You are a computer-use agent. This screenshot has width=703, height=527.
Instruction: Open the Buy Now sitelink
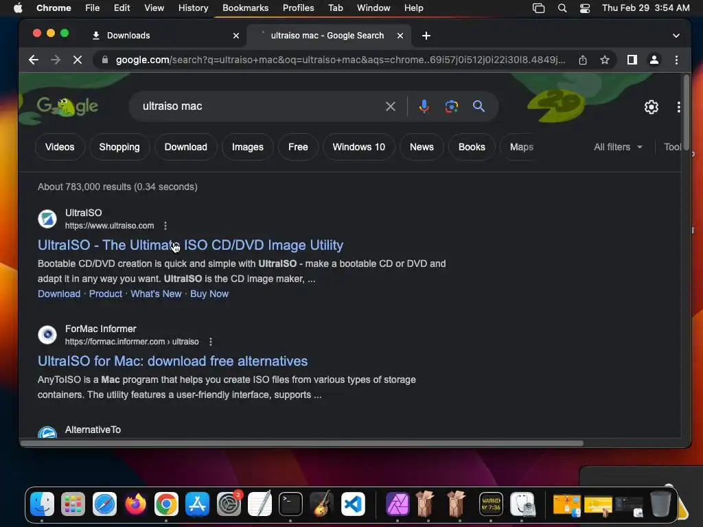click(x=209, y=294)
